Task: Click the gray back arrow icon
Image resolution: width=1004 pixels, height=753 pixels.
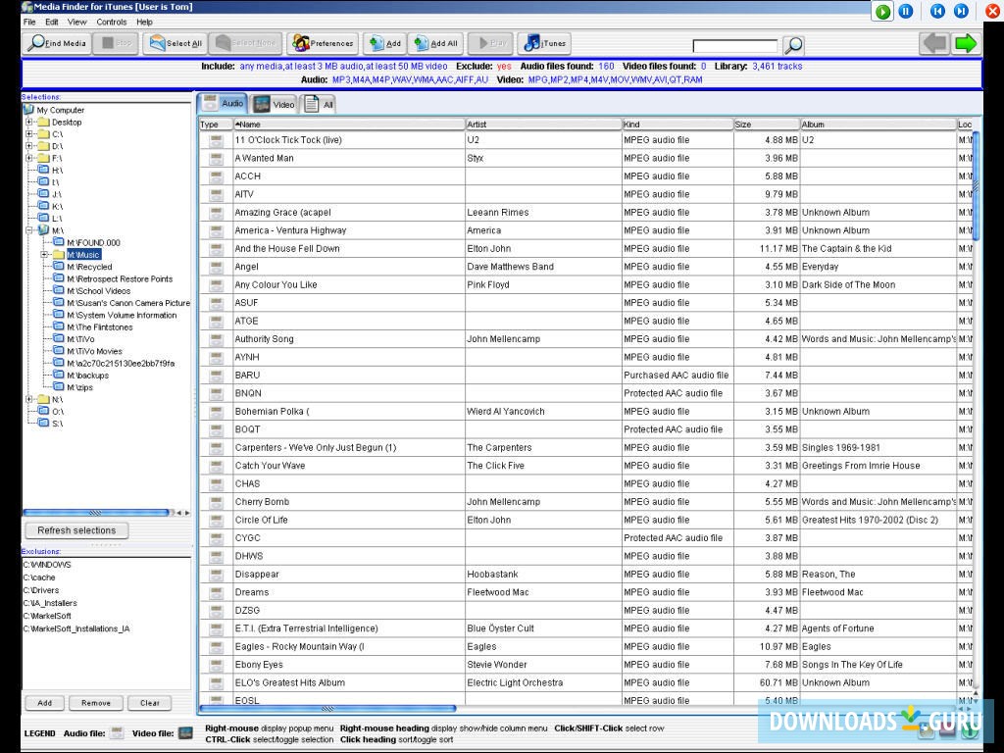Action: coord(934,43)
